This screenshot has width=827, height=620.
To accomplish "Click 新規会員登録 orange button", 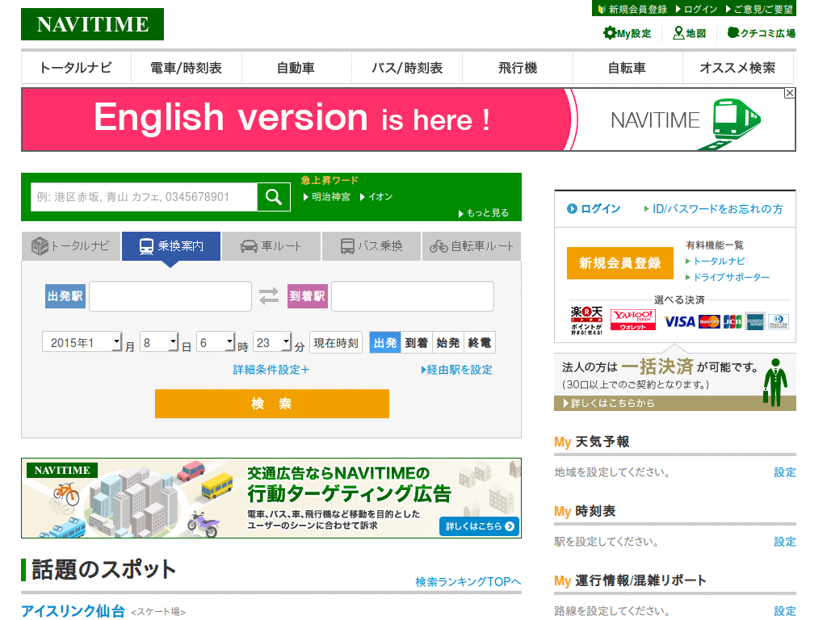I will coord(620,262).
